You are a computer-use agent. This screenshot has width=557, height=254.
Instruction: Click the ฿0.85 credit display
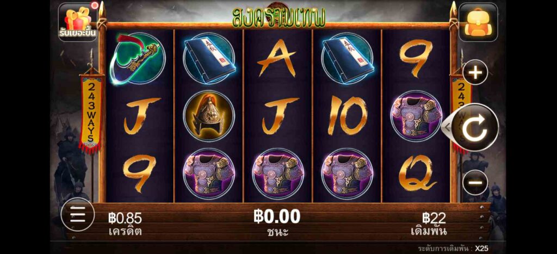[125, 224]
